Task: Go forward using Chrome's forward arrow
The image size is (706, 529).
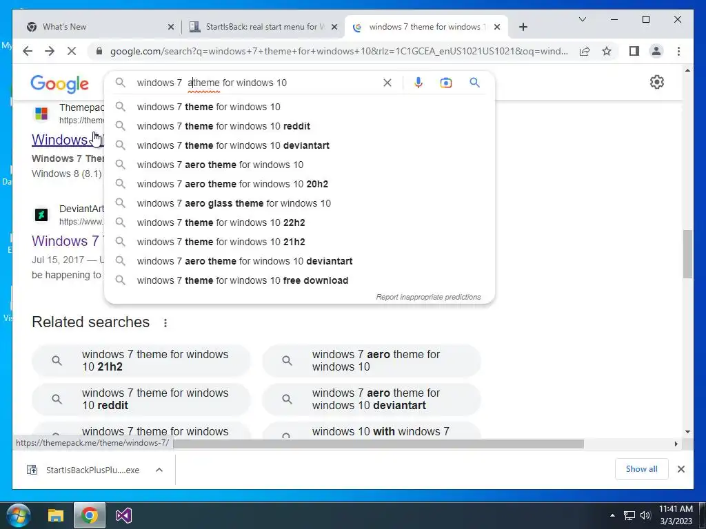Action: pyautogui.click(x=50, y=51)
